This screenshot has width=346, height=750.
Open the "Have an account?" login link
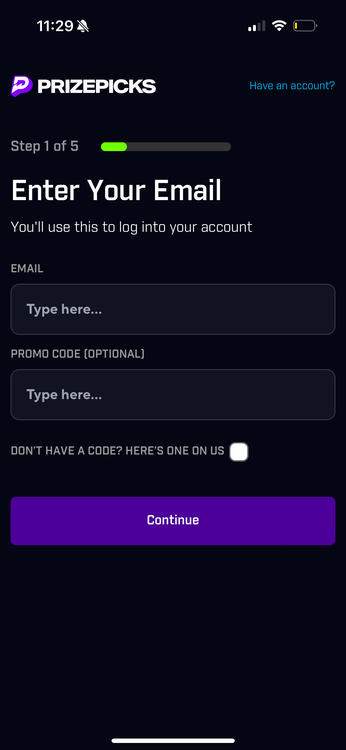292,86
